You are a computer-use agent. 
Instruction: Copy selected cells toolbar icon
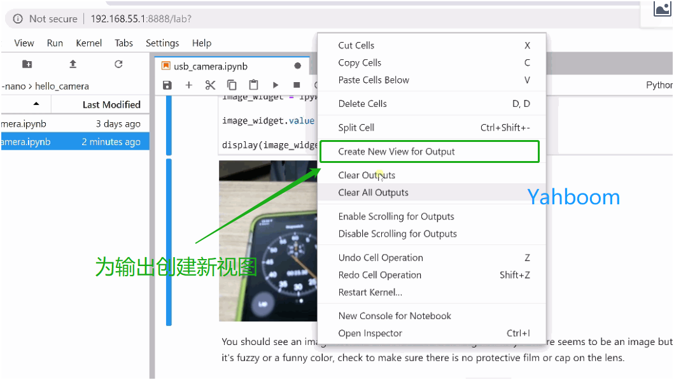232,85
